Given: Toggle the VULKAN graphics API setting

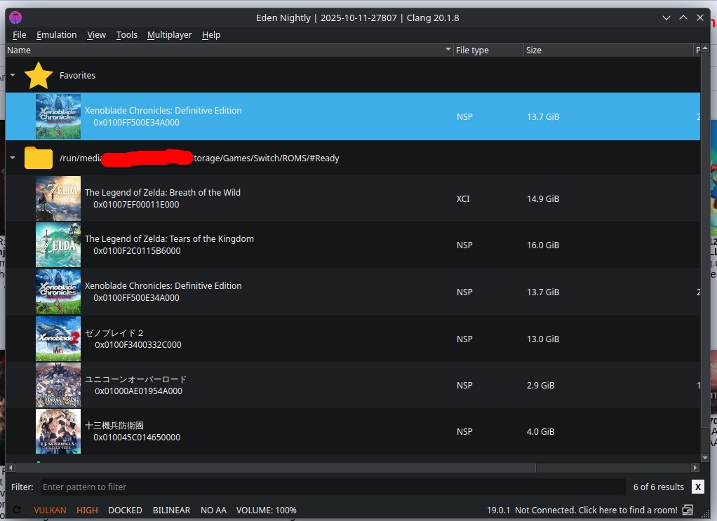Looking at the screenshot, I should click(x=50, y=510).
